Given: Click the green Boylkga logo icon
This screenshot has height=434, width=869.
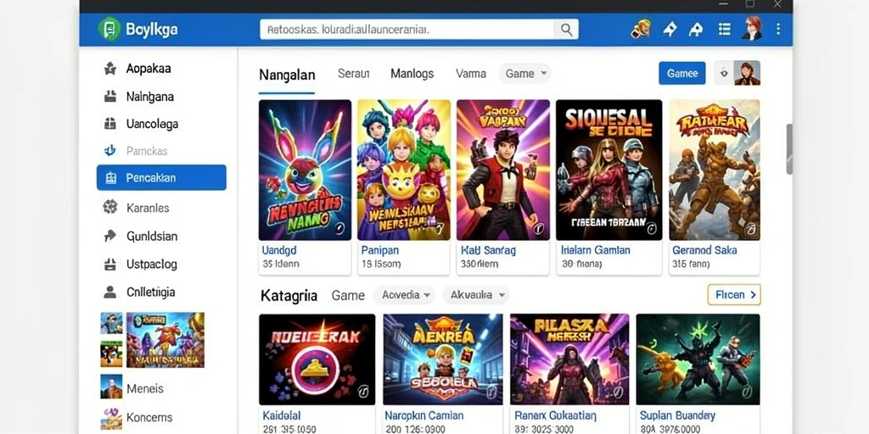Looking at the screenshot, I should (x=109, y=29).
